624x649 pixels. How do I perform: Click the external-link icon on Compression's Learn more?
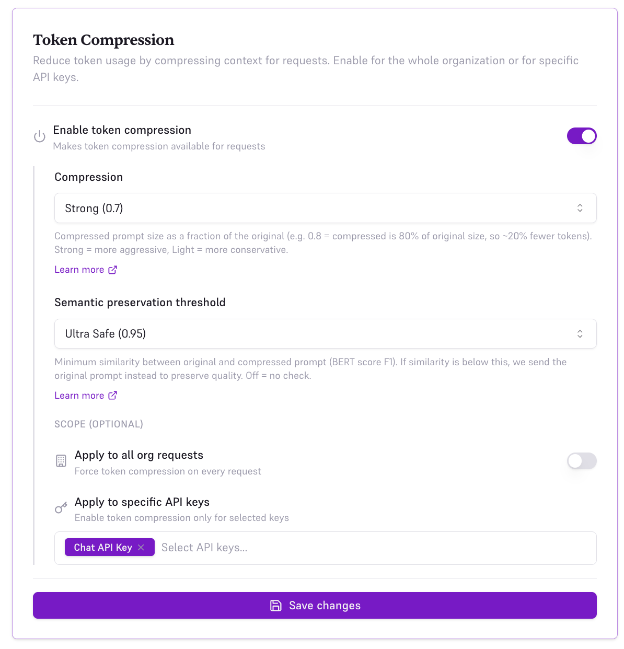(112, 269)
